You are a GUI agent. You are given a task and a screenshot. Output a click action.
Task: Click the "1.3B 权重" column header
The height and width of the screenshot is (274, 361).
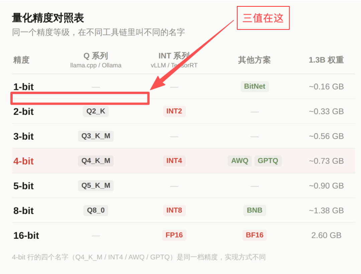326,60
